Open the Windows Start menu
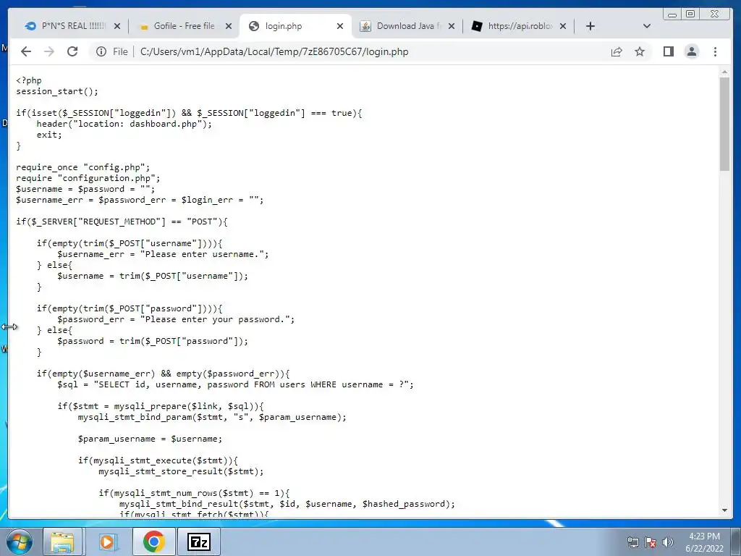 (19, 542)
